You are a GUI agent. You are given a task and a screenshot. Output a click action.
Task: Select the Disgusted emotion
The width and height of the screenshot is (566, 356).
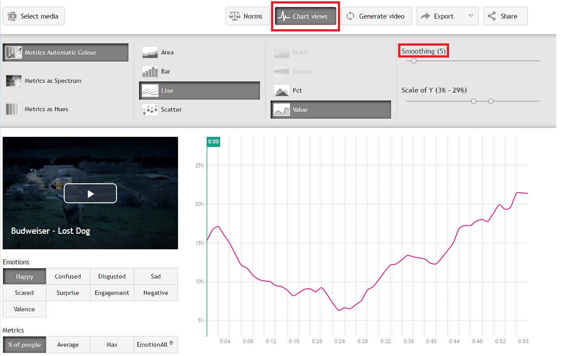coord(112,276)
